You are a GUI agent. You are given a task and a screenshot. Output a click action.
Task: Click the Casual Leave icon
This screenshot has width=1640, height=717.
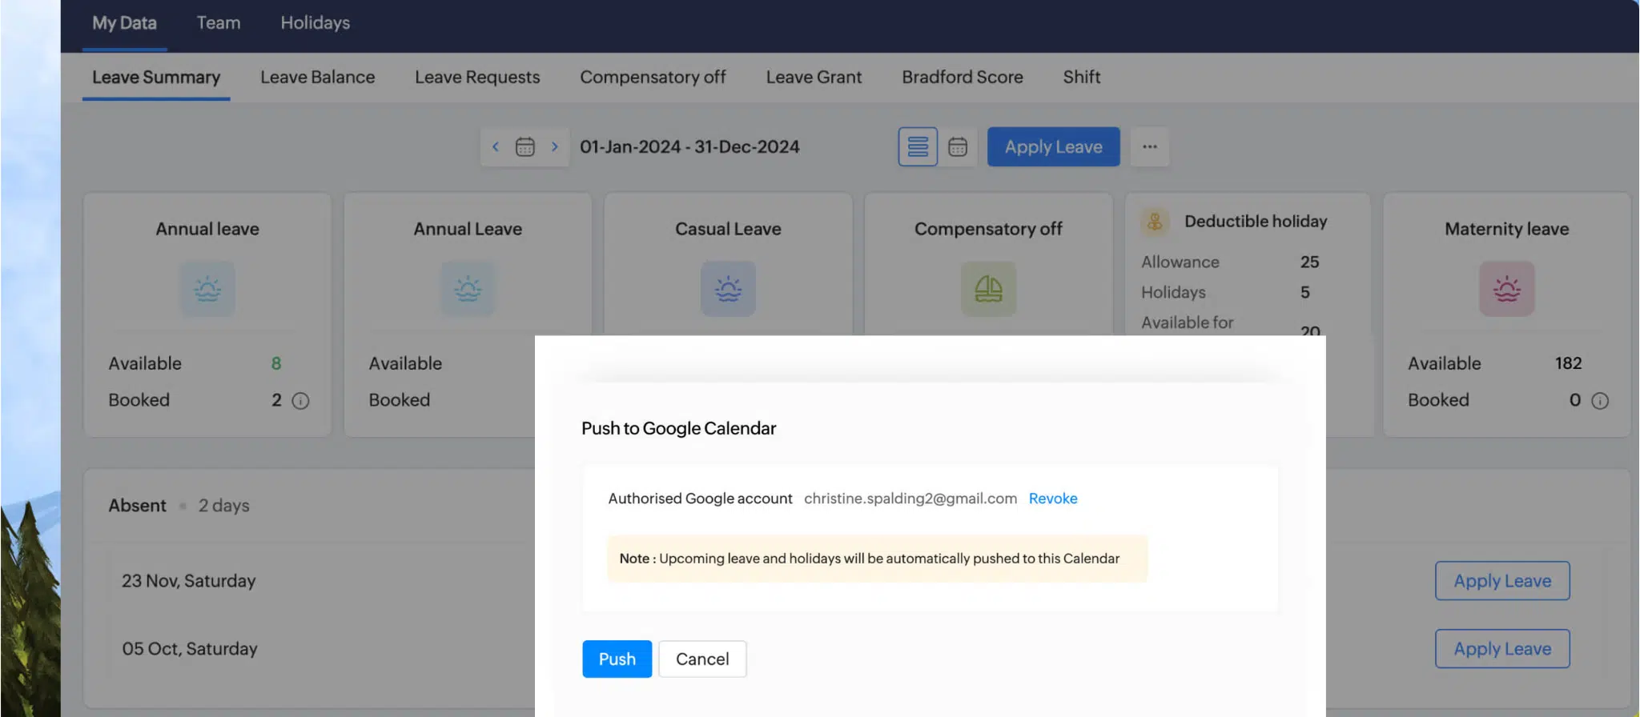(x=727, y=289)
